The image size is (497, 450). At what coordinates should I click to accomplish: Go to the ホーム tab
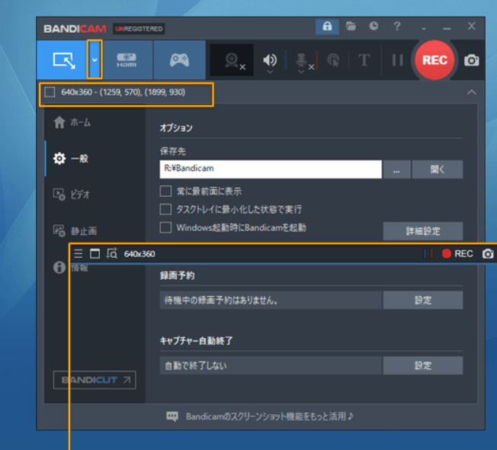click(72, 123)
